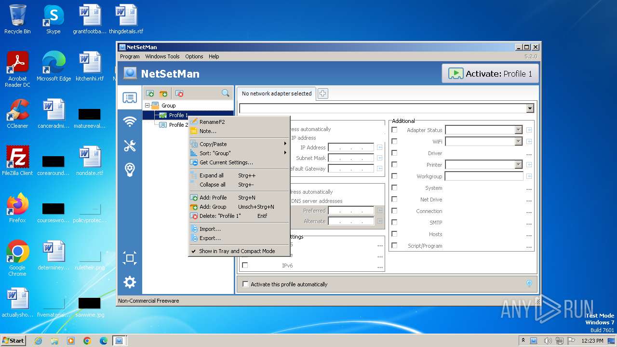Enable the Printer checkbox
Screen dimensions: 617x347
point(394,165)
